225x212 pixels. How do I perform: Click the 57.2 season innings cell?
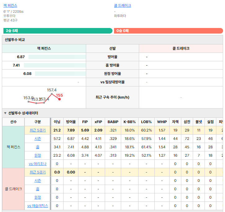click(57, 139)
